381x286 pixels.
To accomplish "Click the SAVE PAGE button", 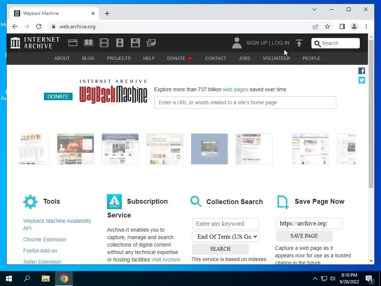I will click(304, 236).
